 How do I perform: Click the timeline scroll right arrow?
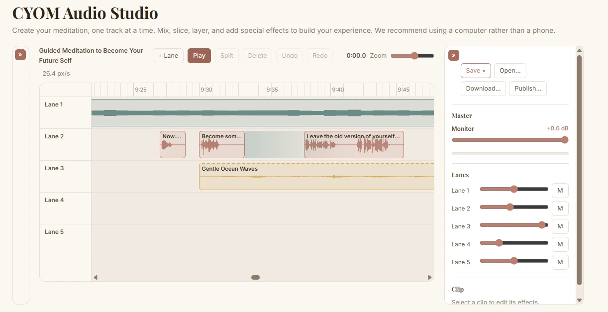430,277
